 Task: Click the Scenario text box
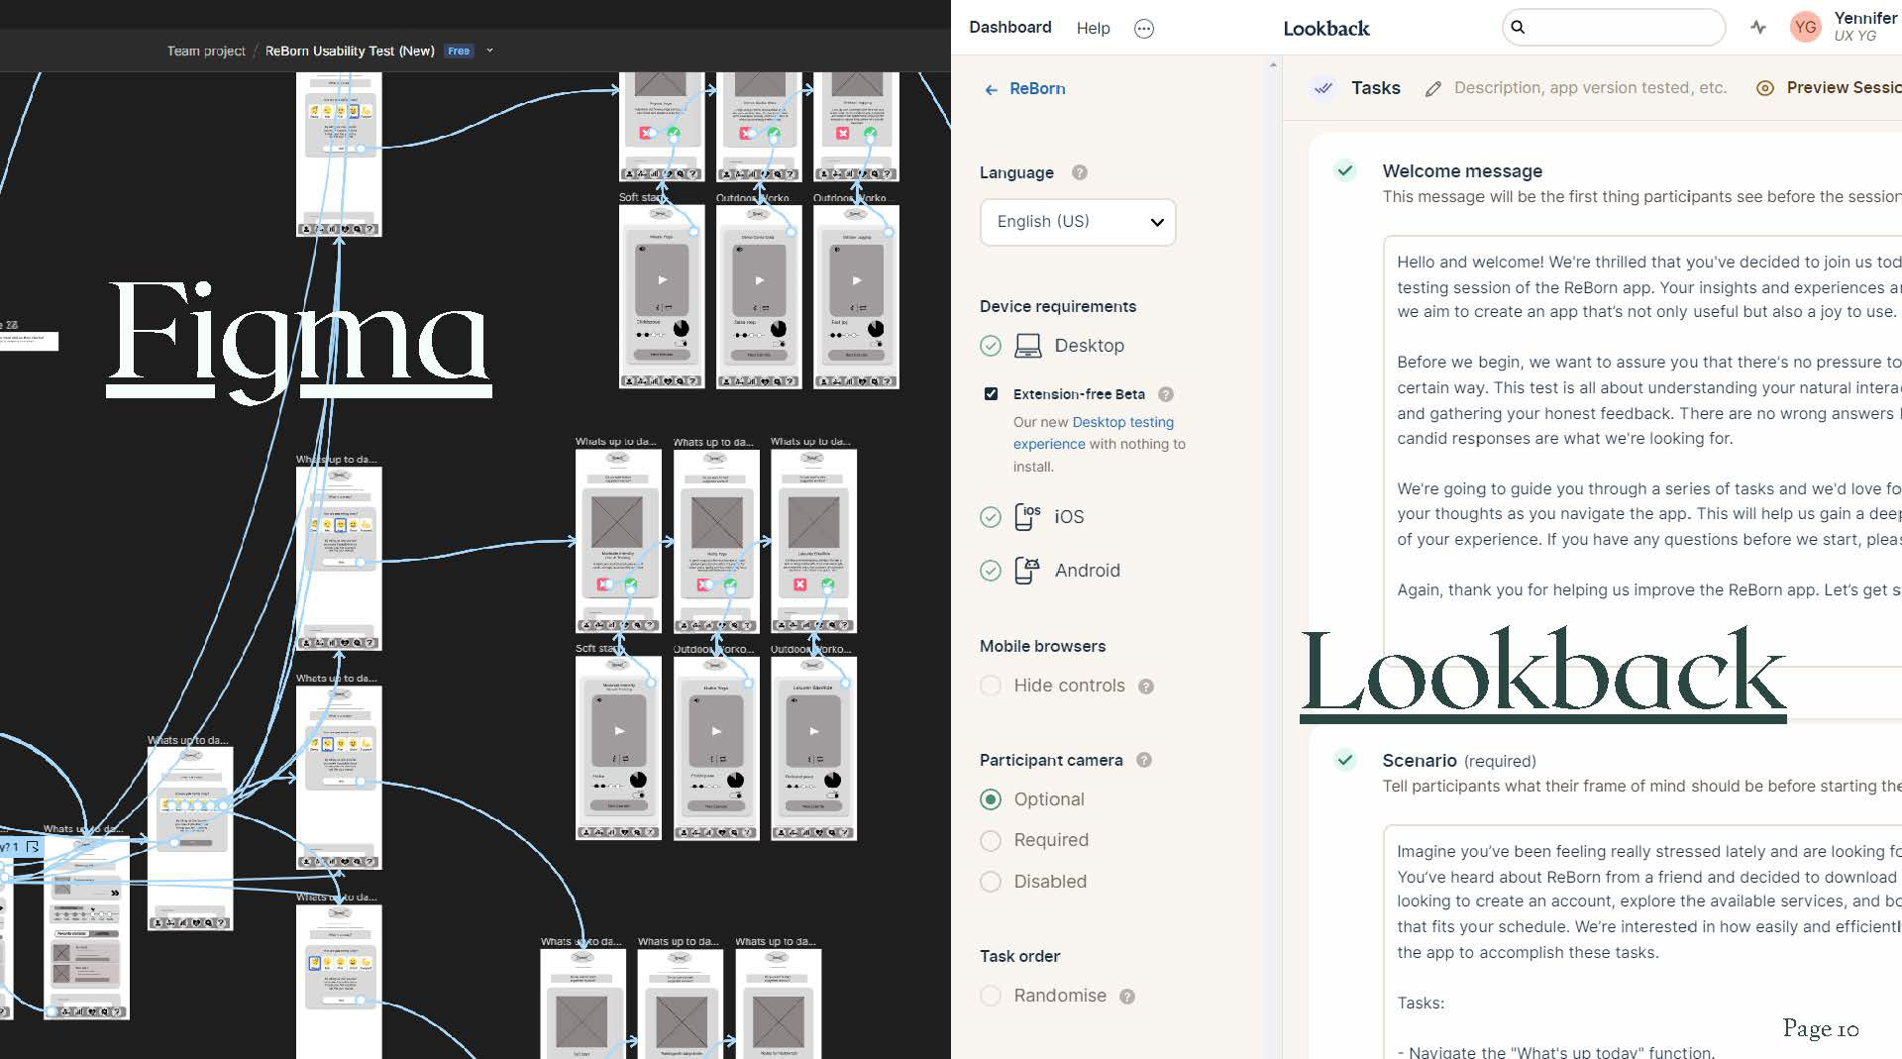[1642, 941]
